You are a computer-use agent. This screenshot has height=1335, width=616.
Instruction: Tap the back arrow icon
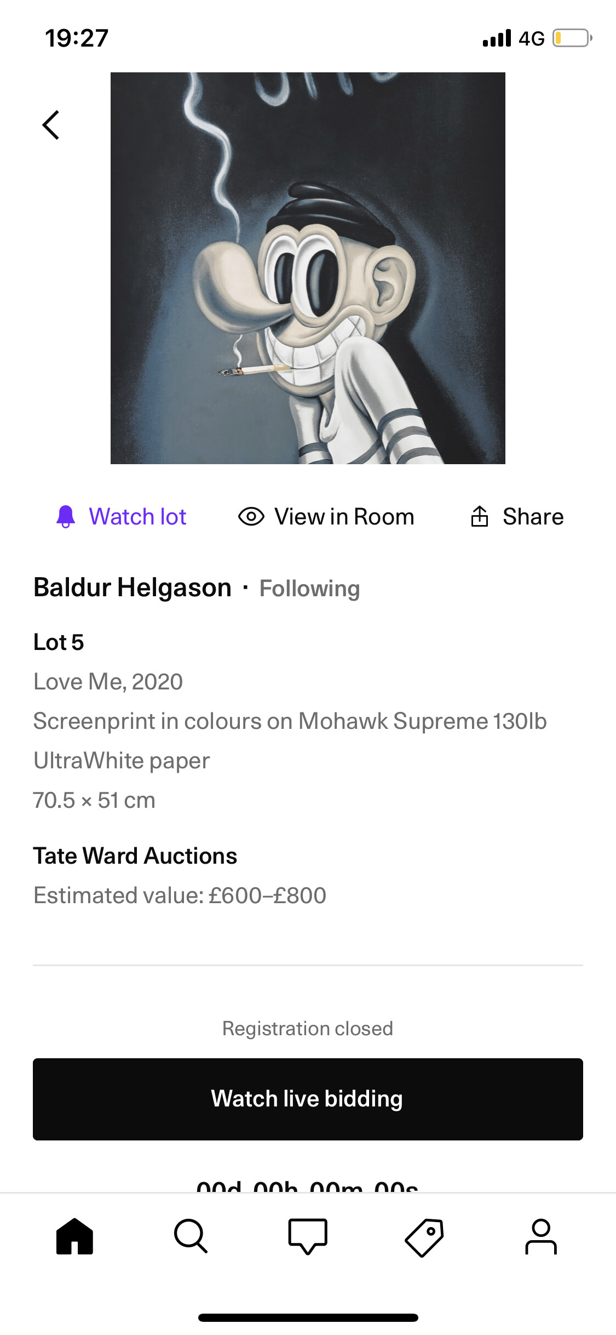tap(51, 125)
